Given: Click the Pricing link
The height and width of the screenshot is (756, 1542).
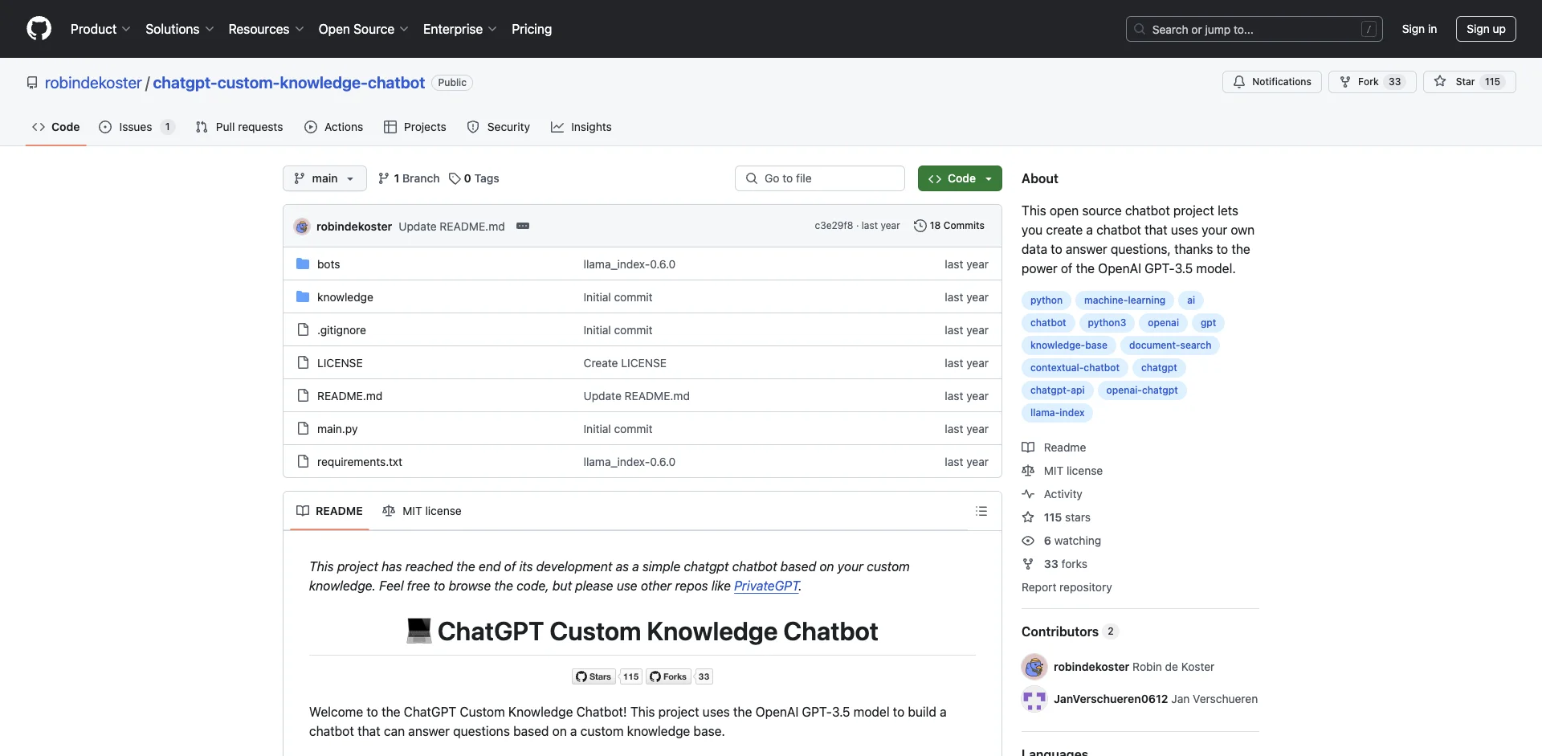Looking at the screenshot, I should [532, 29].
